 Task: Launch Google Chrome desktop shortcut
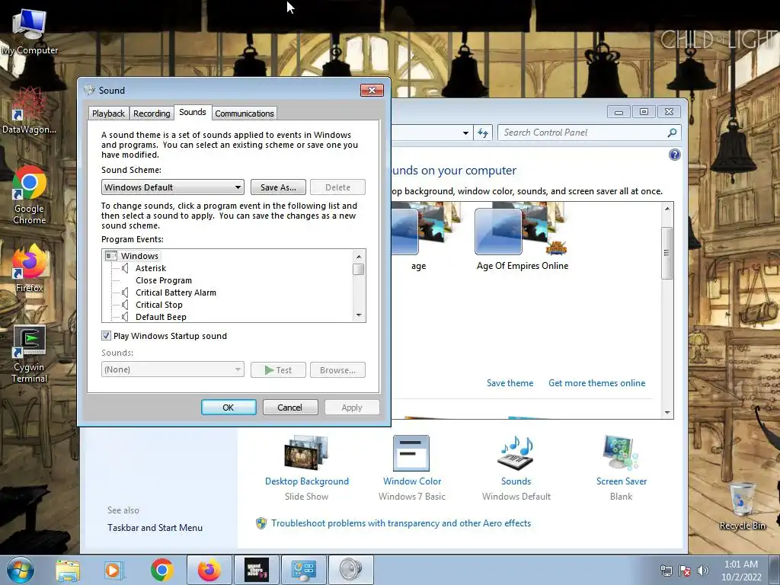point(30,195)
